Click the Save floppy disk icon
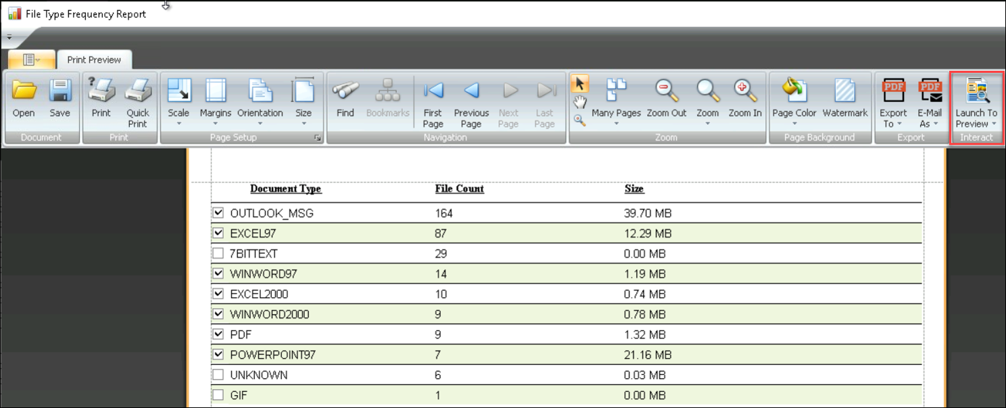The image size is (1006, 408). point(59,90)
